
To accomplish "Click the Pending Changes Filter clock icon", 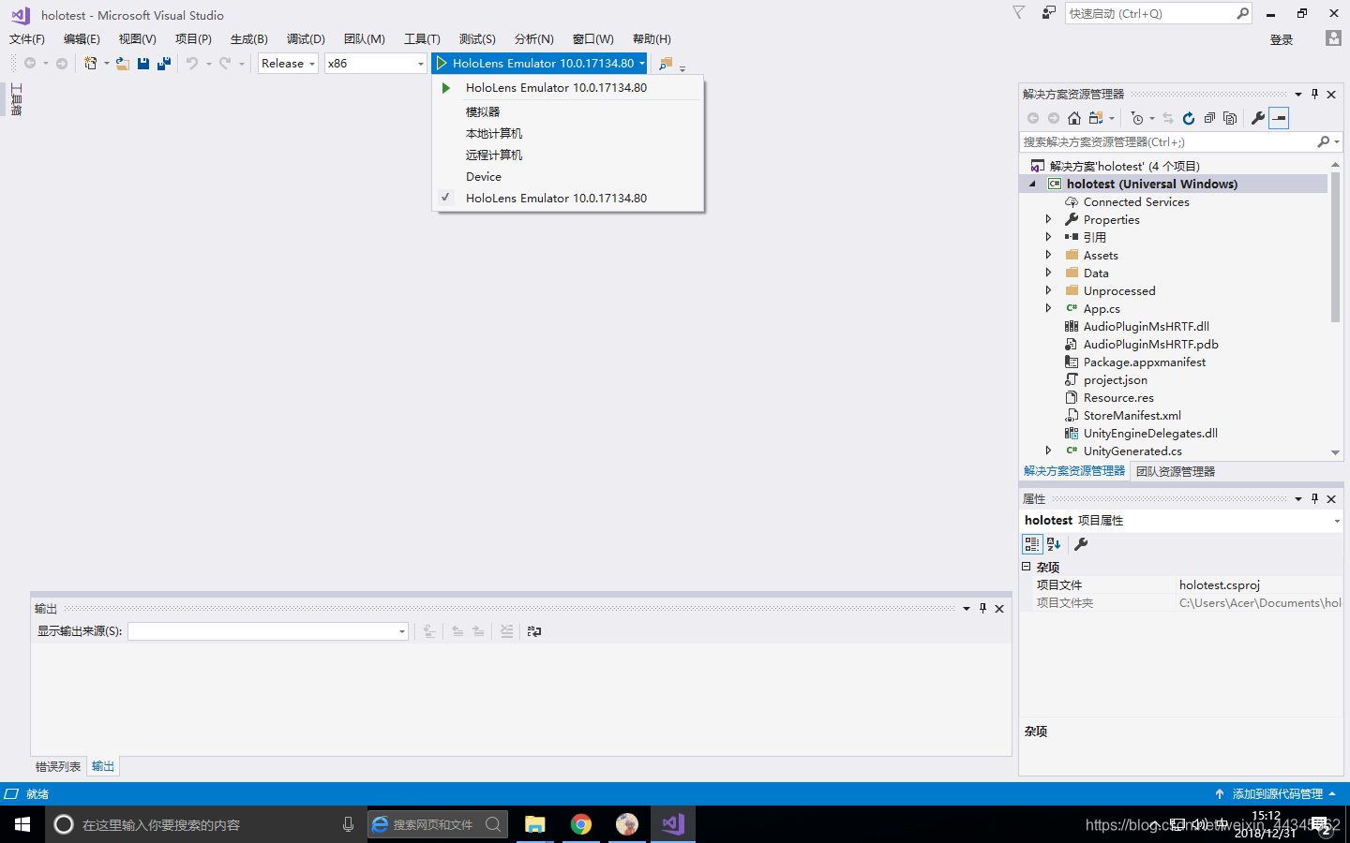I will coord(1137,118).
